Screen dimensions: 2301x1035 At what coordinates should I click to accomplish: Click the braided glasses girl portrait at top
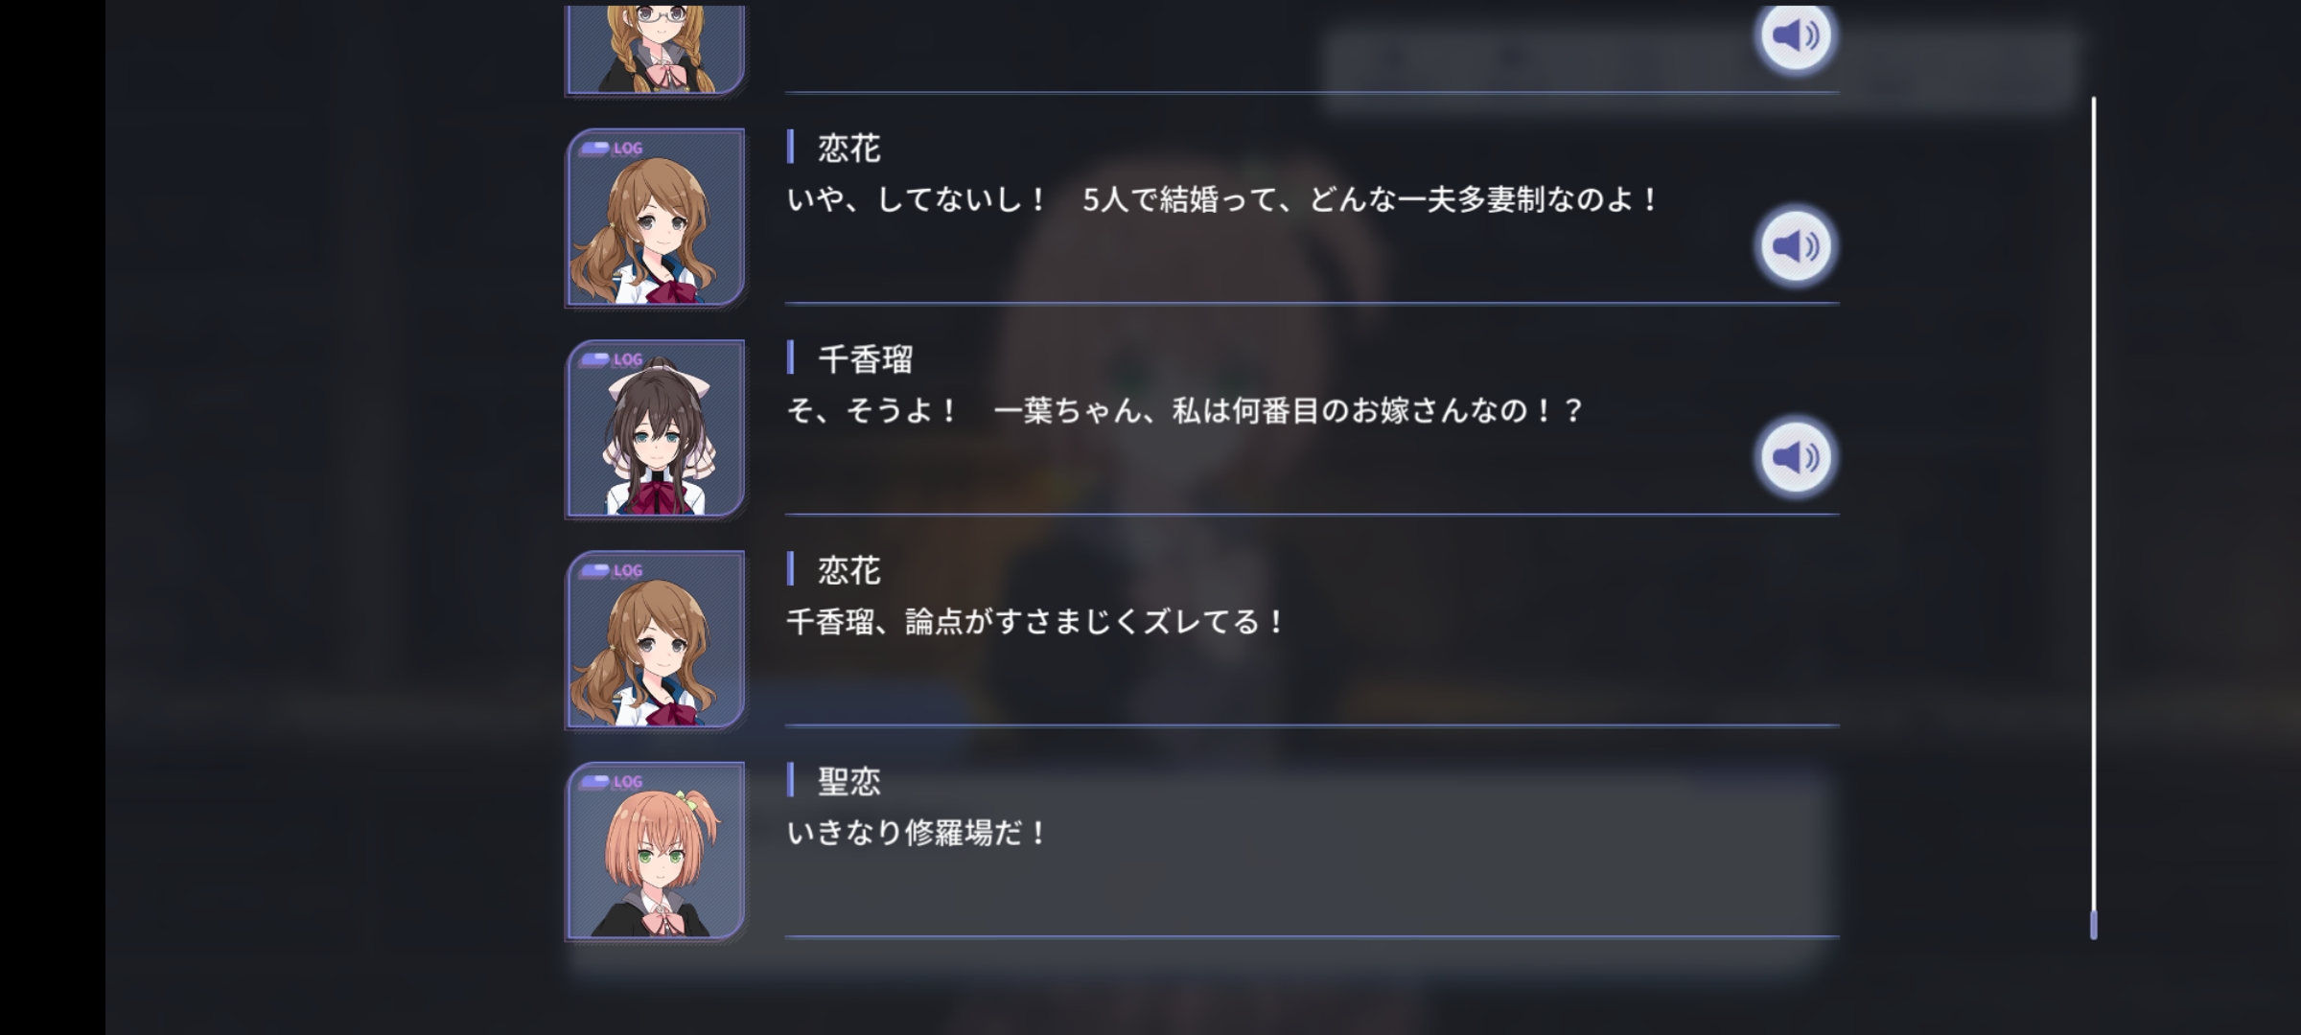click(x=656, y=50)
